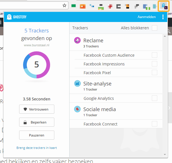Click the shield icon on Vertrouwen button
Image resolution: width=172 pixels, height=163 pixels.
point(25,109)
